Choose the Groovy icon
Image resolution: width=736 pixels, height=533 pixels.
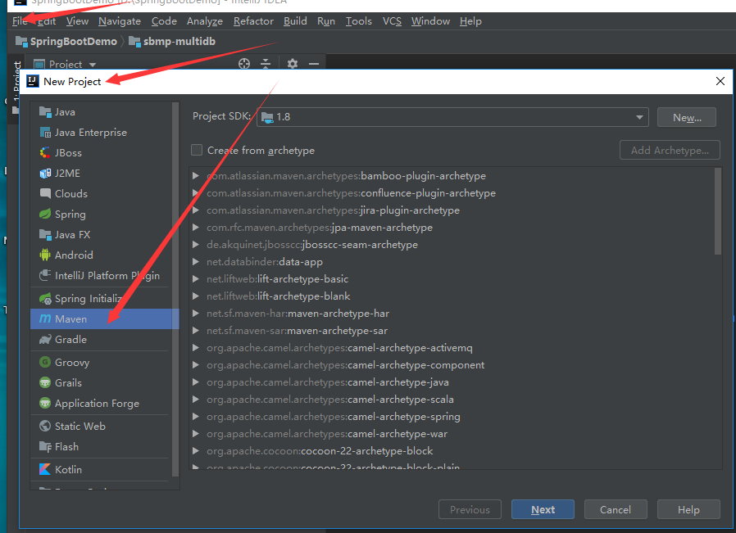(x=45, y=363)
